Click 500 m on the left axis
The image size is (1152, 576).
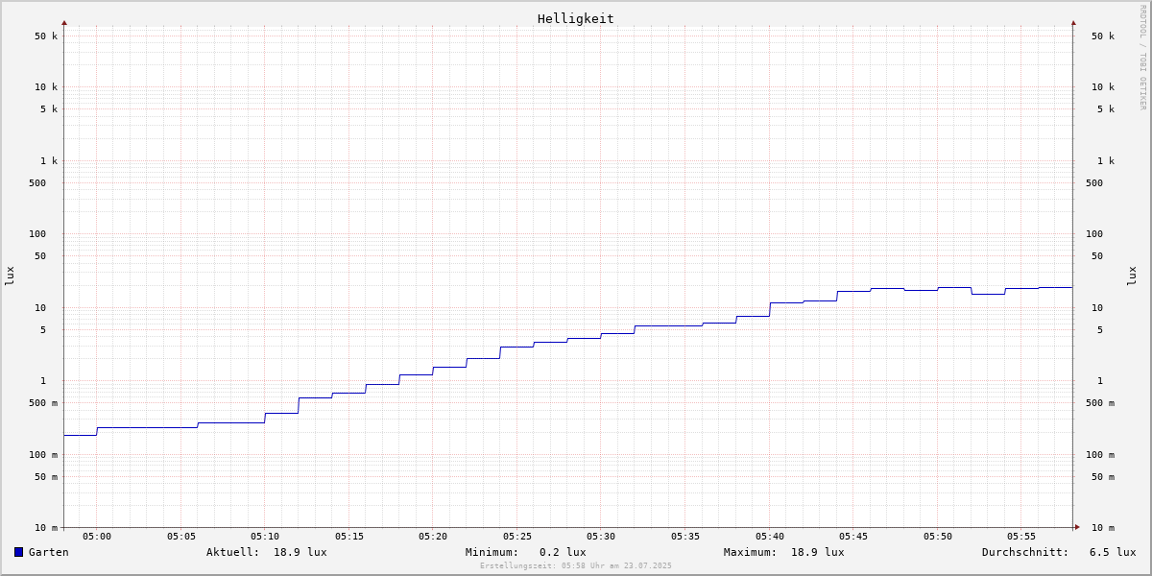point(43,403)
